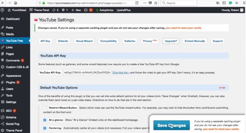Screen dimensions: 246x133
Task: Open the New content menu
Action: click(x=76, y=10)
